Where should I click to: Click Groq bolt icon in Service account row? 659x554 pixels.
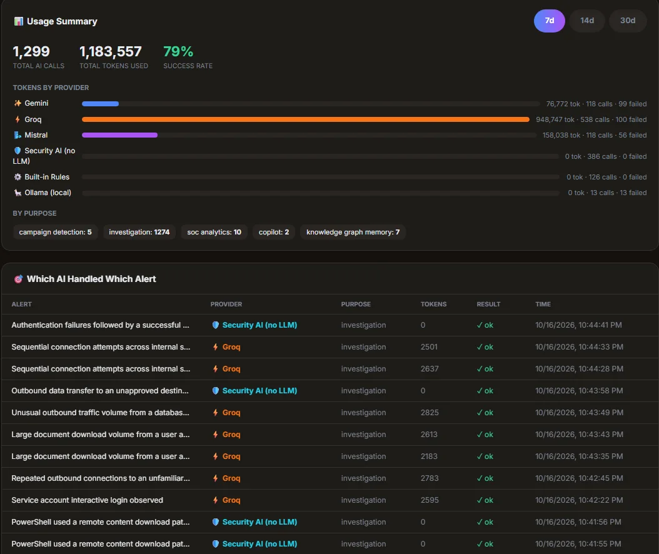[215, 500]
